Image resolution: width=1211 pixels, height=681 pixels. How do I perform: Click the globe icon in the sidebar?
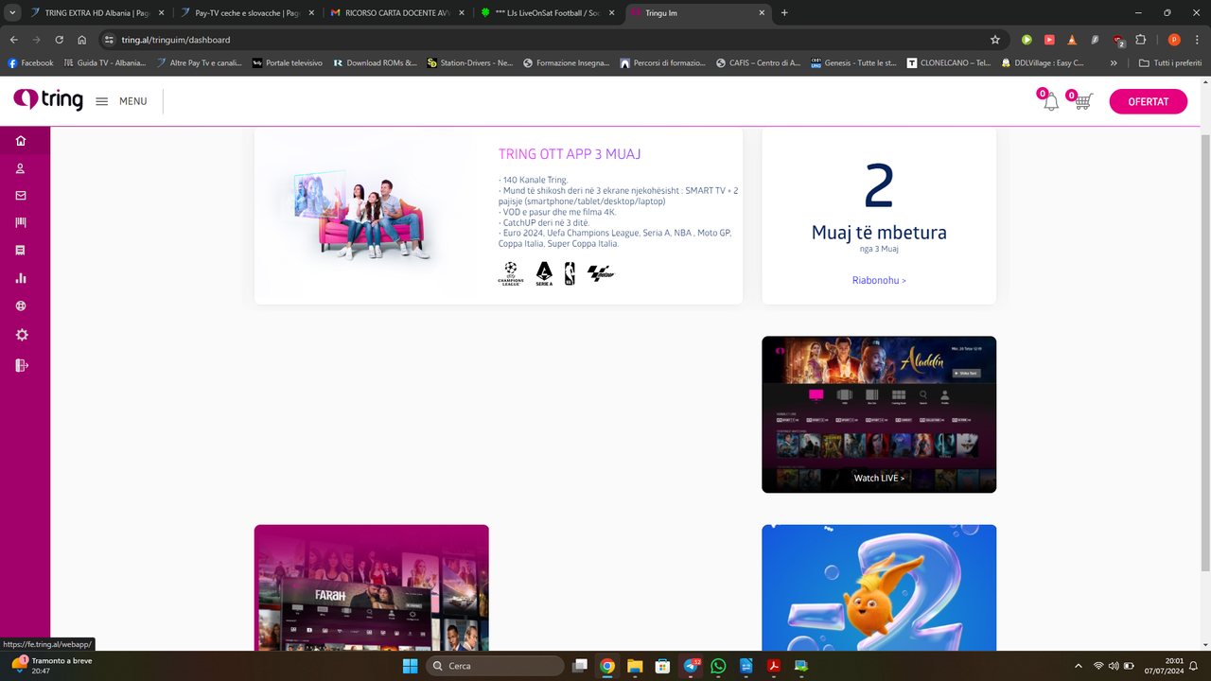click(x=21, y=306)
